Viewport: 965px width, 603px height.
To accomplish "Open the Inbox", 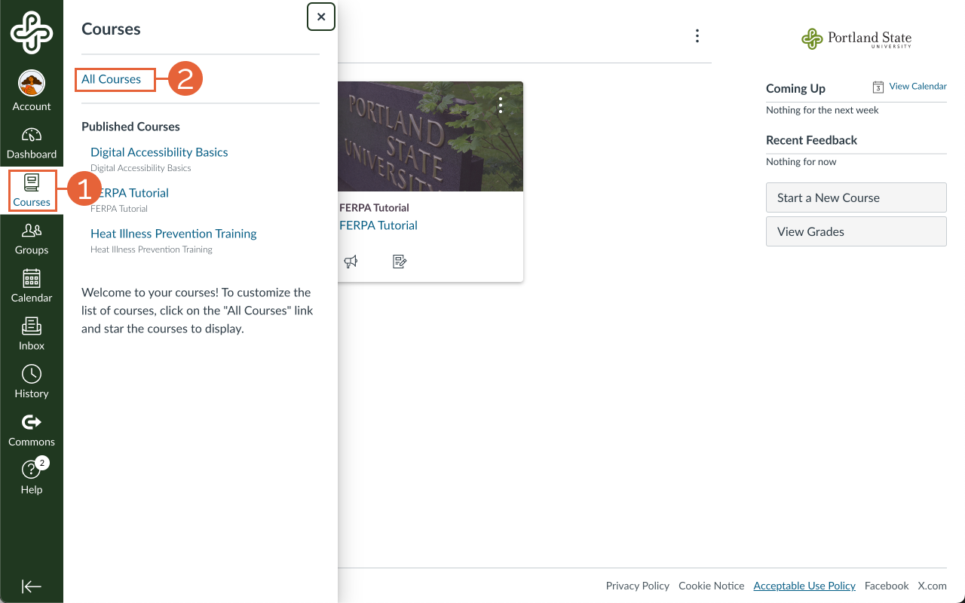I will point(32,335).
